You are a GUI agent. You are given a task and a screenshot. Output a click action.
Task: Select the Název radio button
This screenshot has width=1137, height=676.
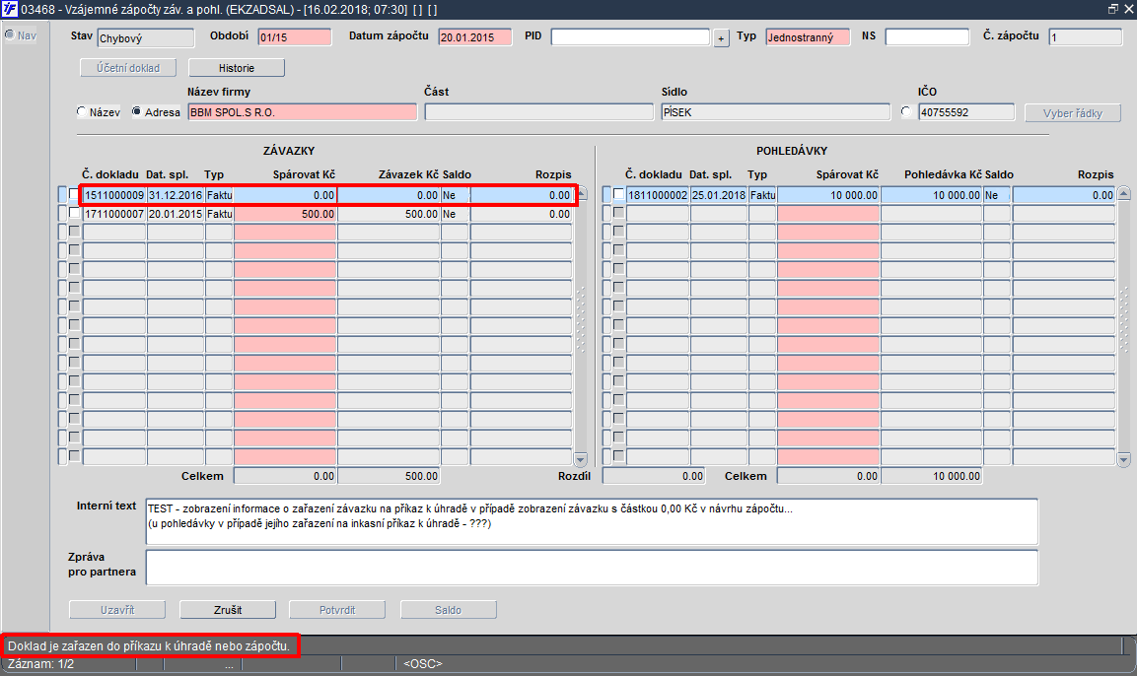click(81, 111)
